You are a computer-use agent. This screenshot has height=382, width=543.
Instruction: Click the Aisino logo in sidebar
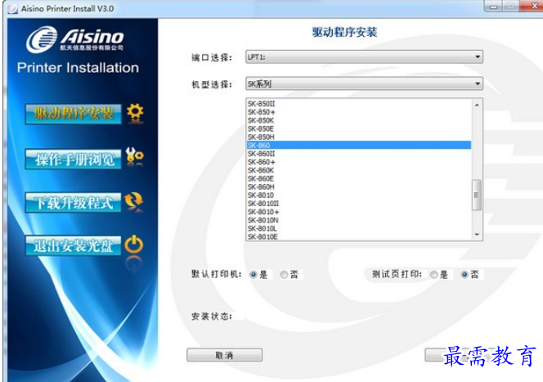click(74, 39)
